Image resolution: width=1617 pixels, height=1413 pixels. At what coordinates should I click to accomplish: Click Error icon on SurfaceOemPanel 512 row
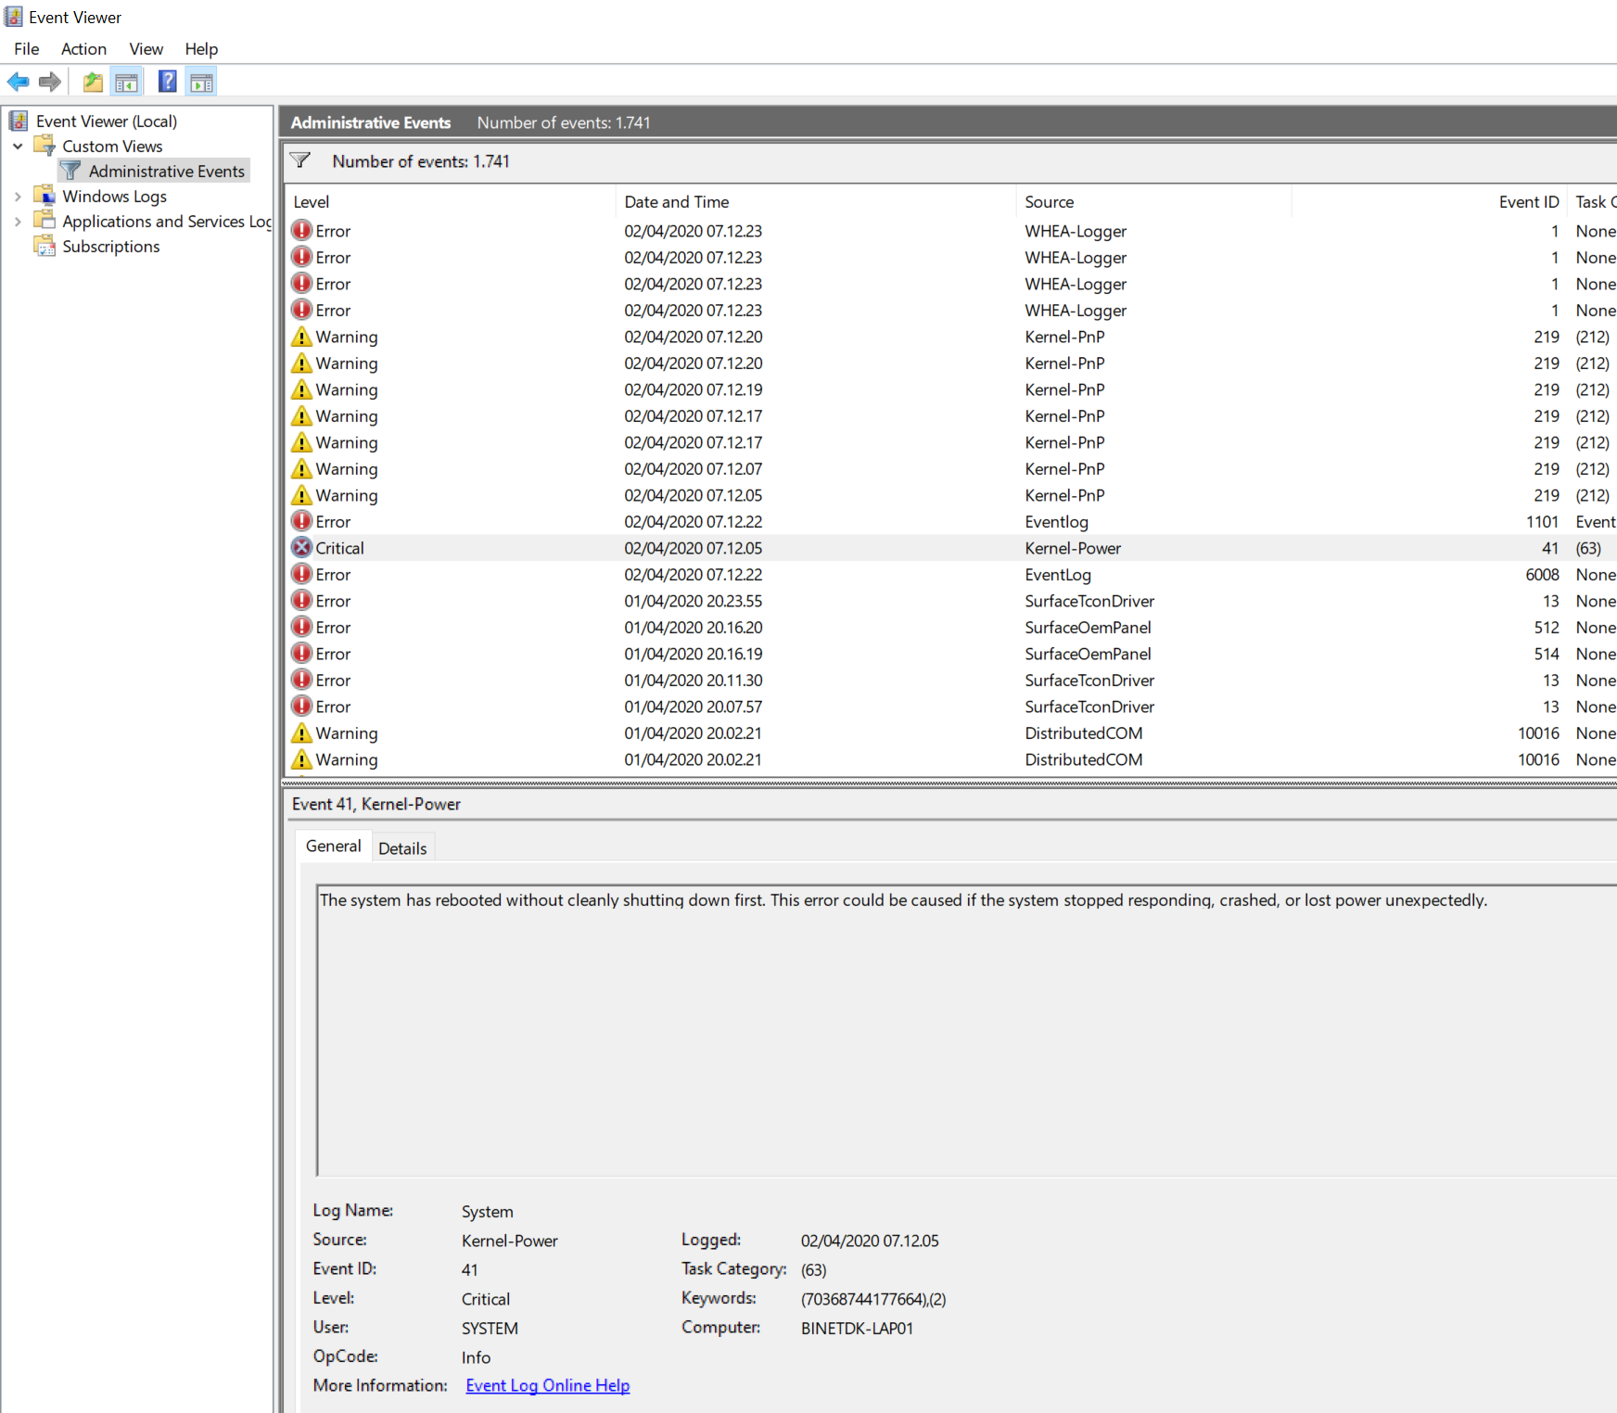click(x=301, y=627)
